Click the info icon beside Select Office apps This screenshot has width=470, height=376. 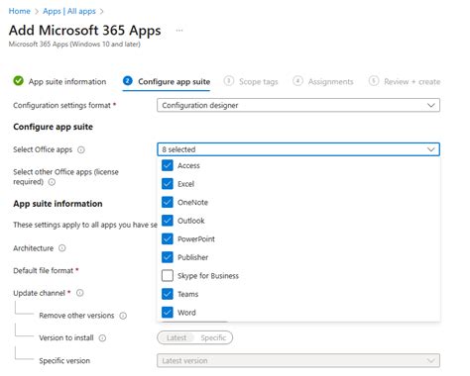(81, 149)
